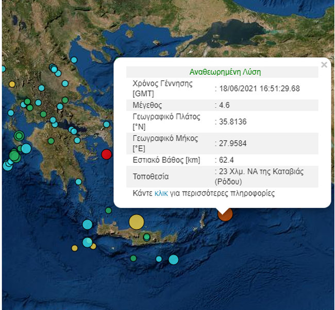Select the leftmost yellow marker southwest of Crete
The height and width of the screenshot is (310, 335).
tap(75, 248)
